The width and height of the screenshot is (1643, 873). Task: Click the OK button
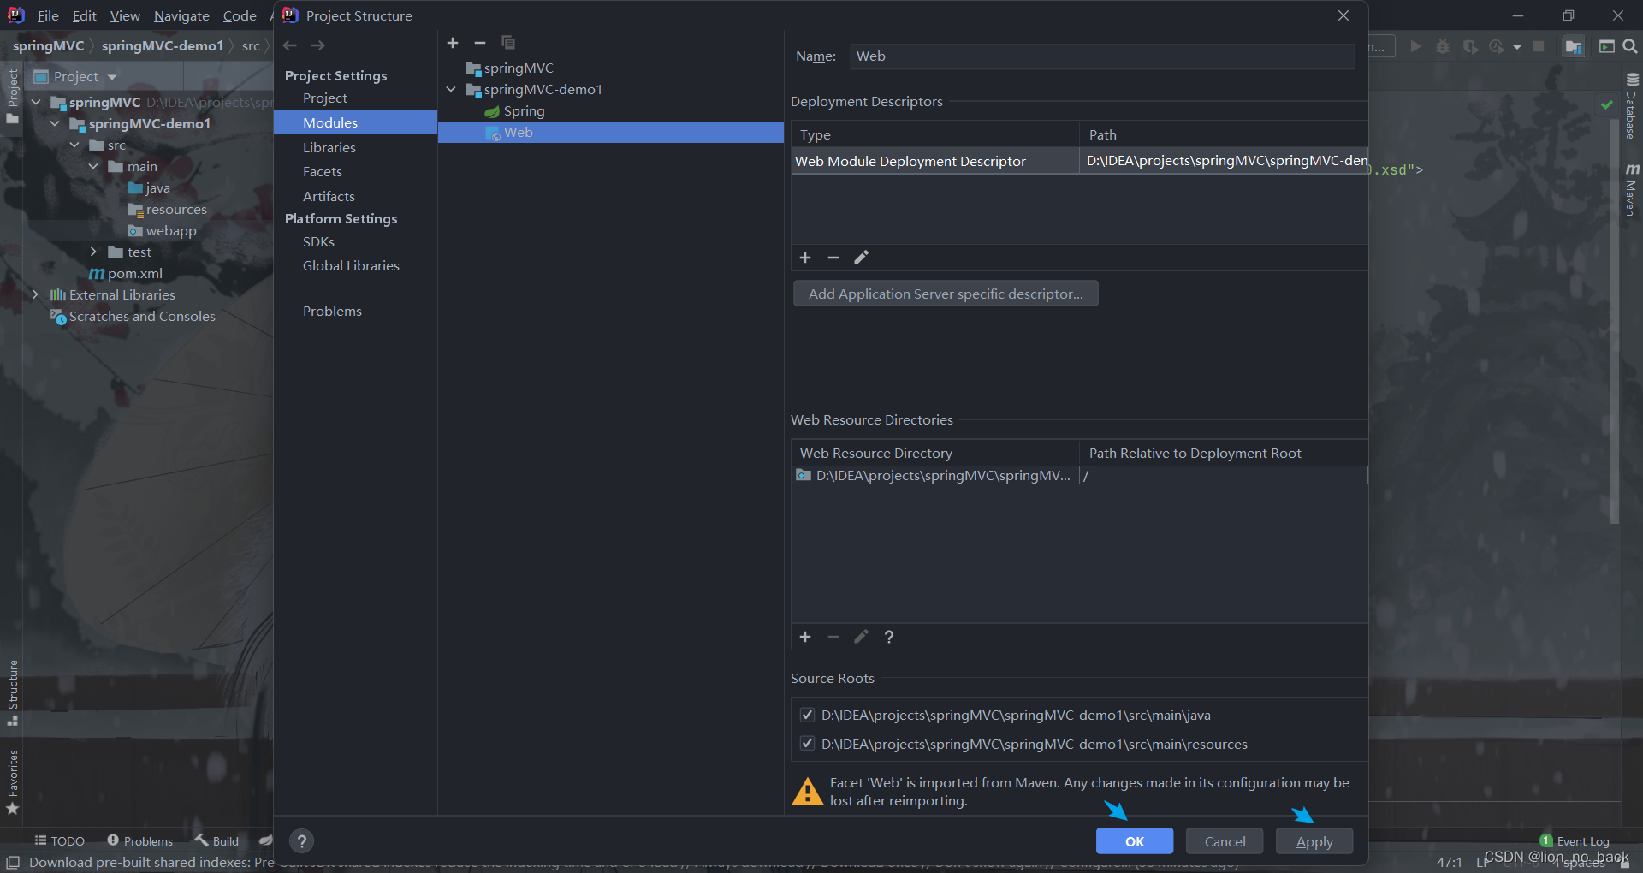1135,841
